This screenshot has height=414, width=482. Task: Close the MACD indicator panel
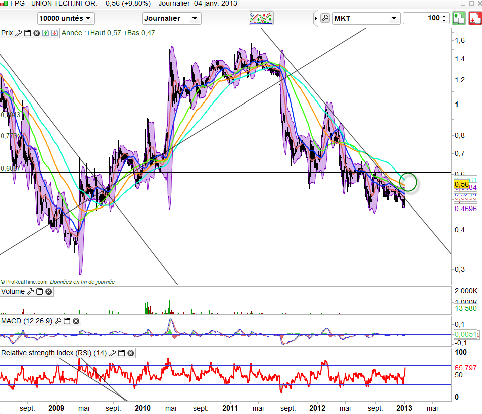click(x=76, y=321)
